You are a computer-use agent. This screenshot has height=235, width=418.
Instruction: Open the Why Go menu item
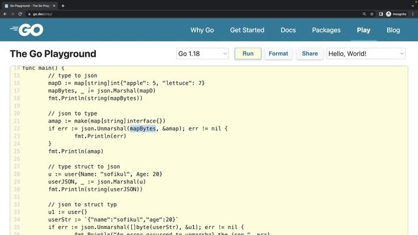coord(202,30)
